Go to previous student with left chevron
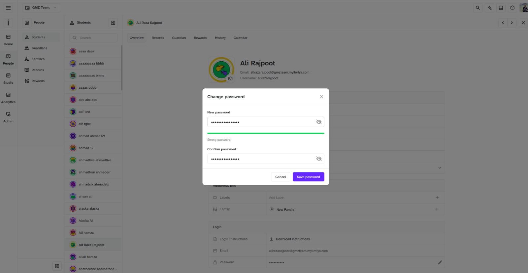The image size is (528, 273). click(x=503, y=23)
